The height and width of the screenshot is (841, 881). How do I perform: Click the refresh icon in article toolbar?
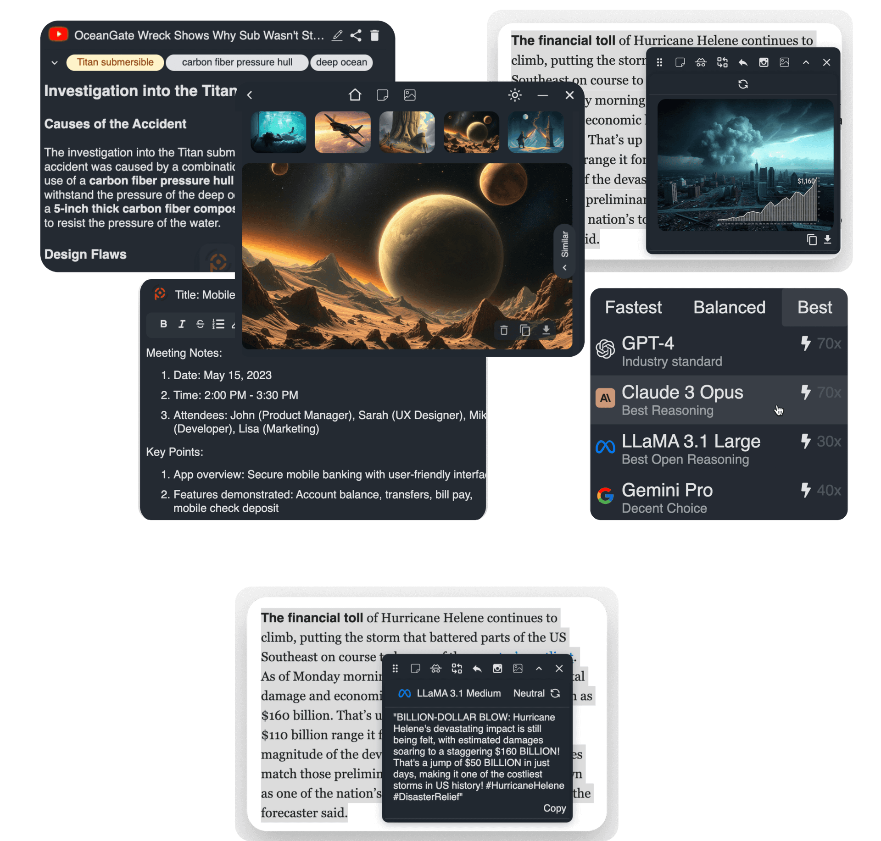pyautogui.click(x=740, y=84)
